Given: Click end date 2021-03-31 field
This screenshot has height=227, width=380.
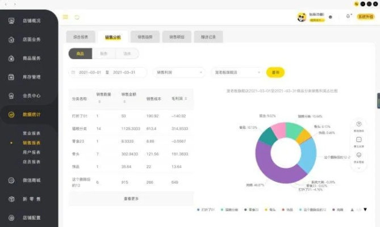Looking at the screenshot, I should pos(124,73).
